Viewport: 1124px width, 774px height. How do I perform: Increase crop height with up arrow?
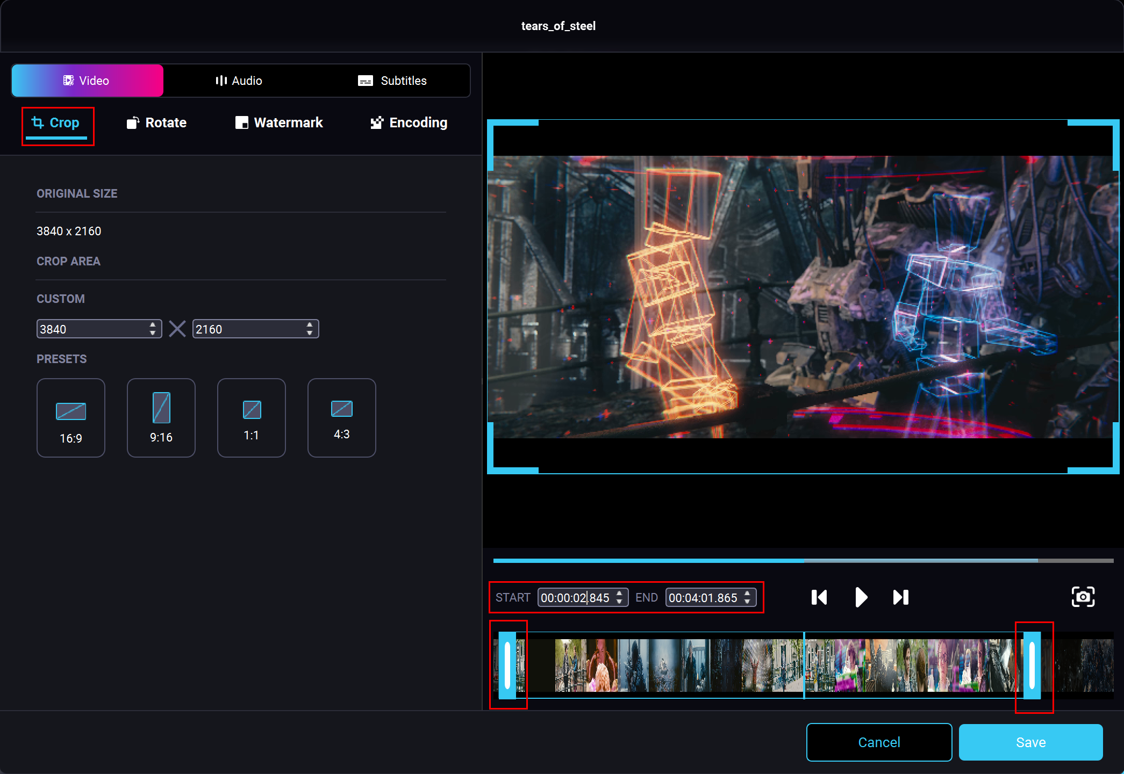click(x=310, y=325)
